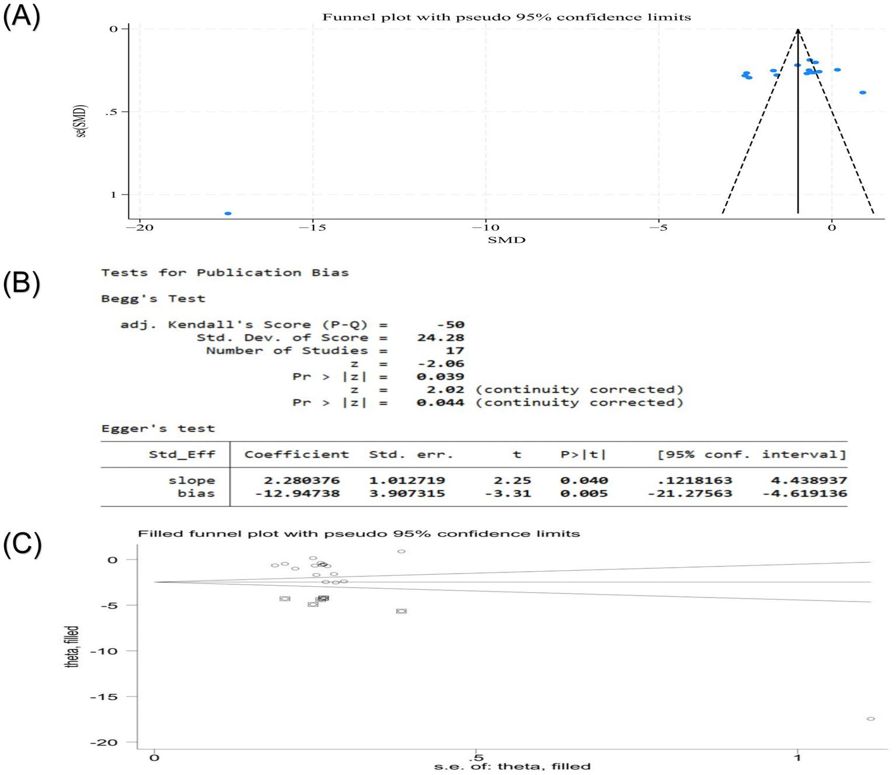Click the outlier blue dot near SMD -17.5
The width and height of the screenshot is (896, 775).
pyautogui.click(x=228, y=214)
